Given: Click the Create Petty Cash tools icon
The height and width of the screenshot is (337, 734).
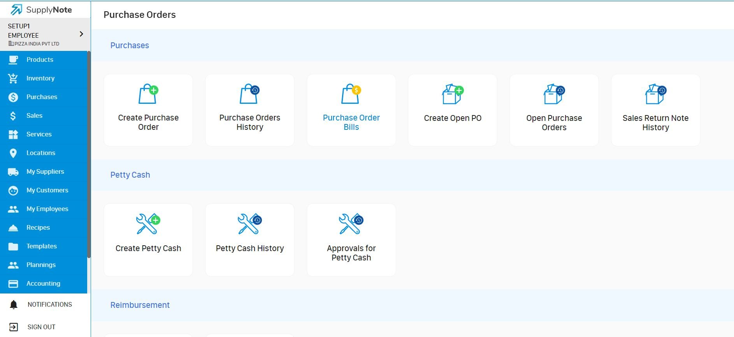Looking at the screenshot, I should [148, 224].
